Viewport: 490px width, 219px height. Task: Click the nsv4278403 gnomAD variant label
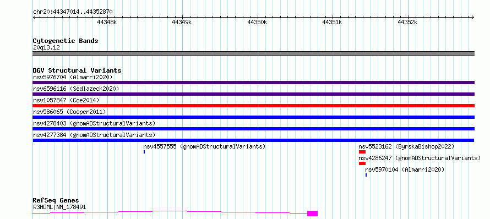[94, 123]
